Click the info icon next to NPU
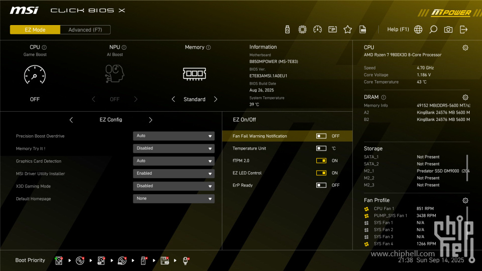The image size is (482, 271). point(124,47)
